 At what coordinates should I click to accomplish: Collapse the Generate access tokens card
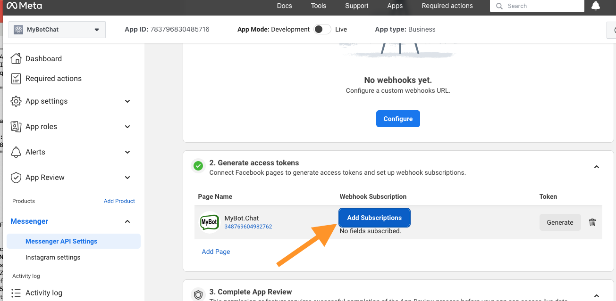tap(596, 167)
